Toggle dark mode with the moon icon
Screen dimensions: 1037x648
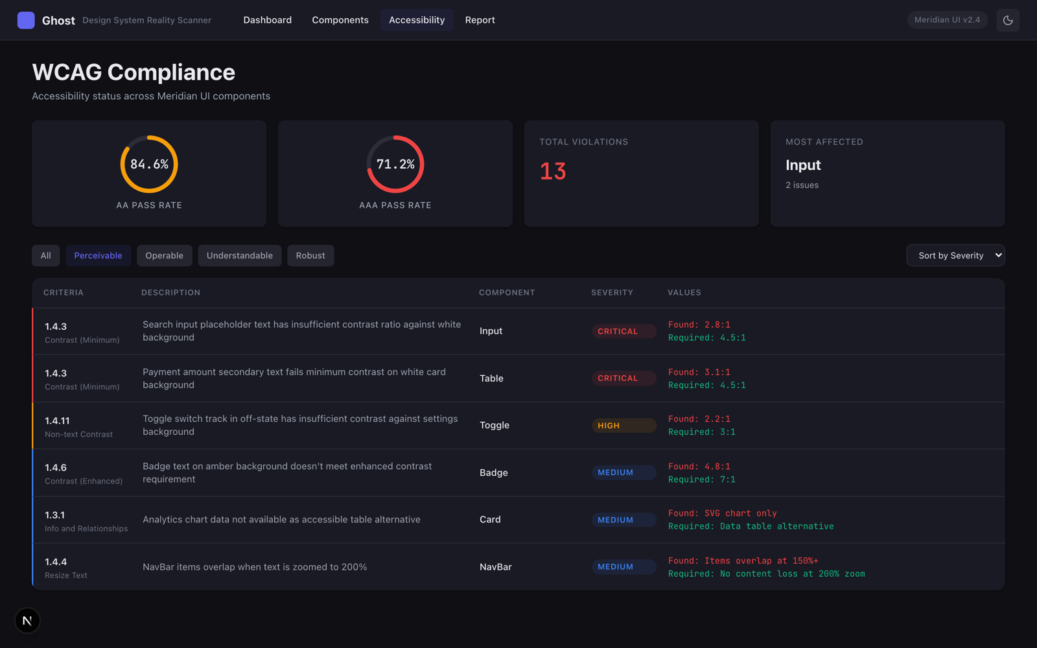[x=1008, y=20]
